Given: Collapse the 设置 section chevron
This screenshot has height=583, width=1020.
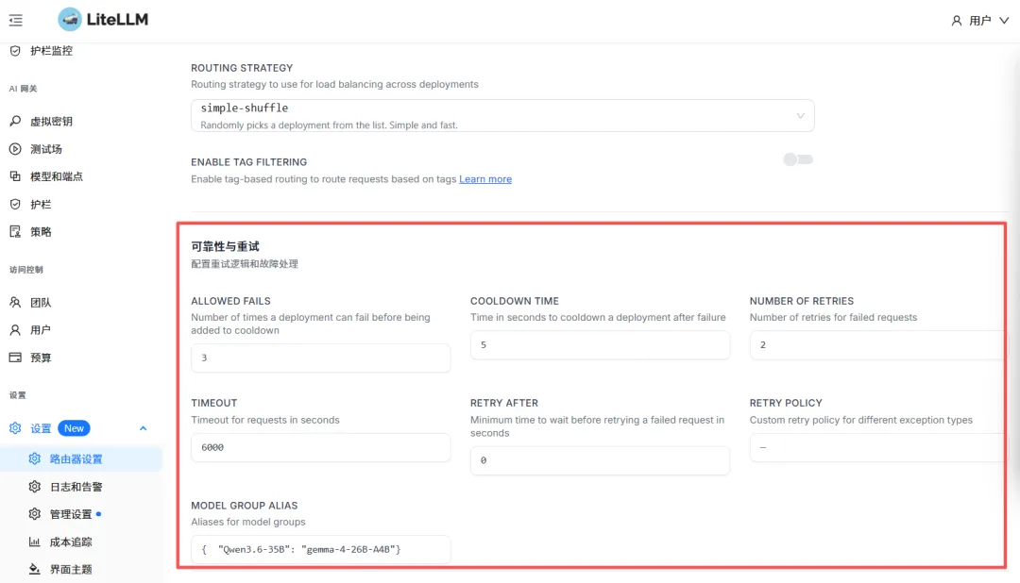Looking at the screenshot, I should coord(144,428).
